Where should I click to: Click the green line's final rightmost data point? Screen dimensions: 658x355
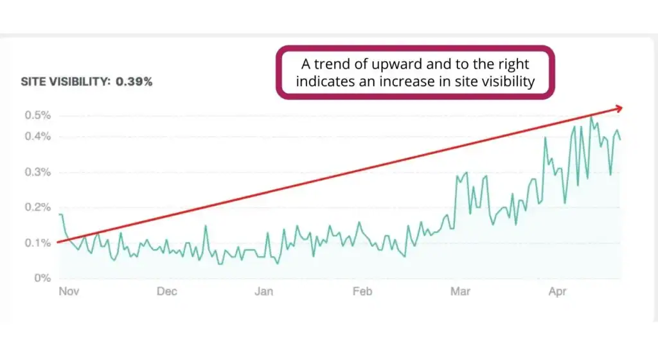click(x=620, y=139)
